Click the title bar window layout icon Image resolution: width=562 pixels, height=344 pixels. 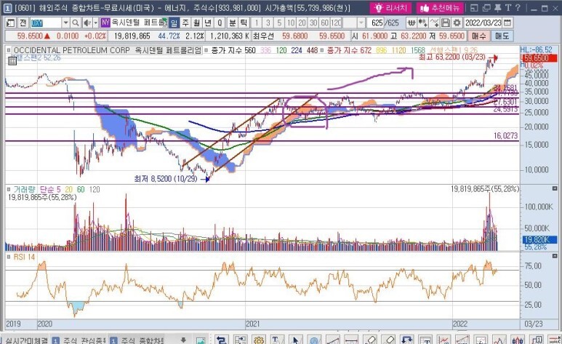(x=474, y=7)
